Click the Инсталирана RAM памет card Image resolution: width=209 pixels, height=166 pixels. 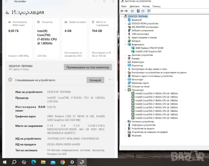(x=19, y=38)
